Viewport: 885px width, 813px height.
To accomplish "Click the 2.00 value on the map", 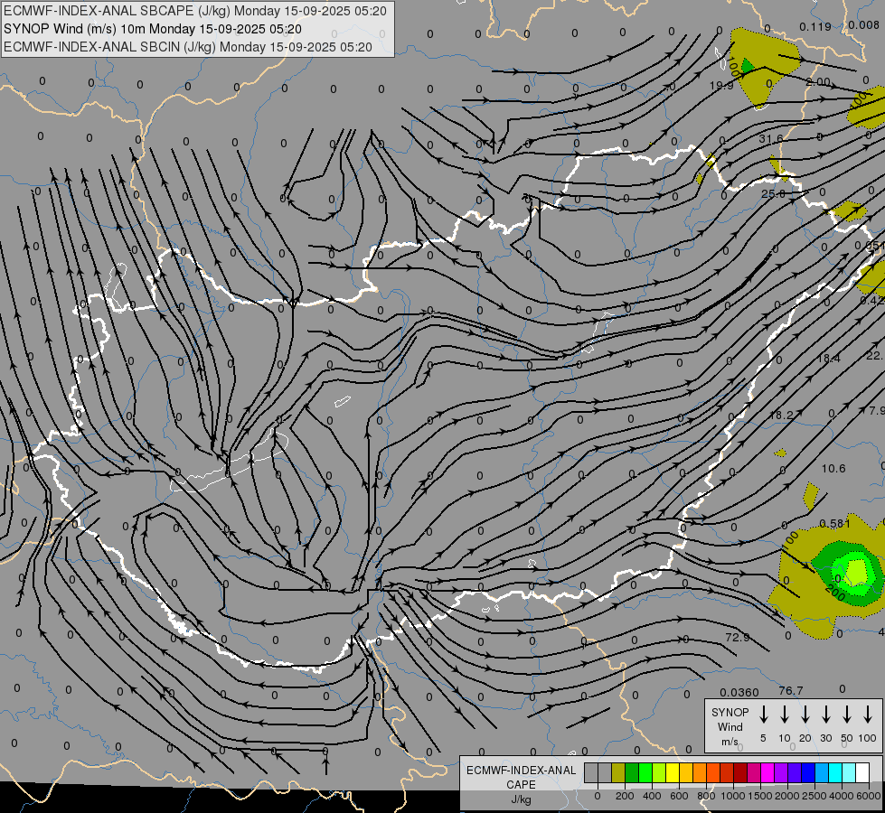I will [818, 82].
